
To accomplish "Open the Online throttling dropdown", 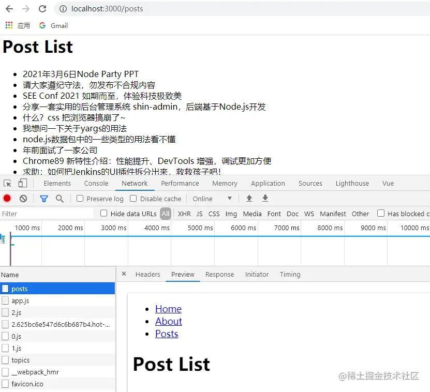I will [x=212, y=199].
